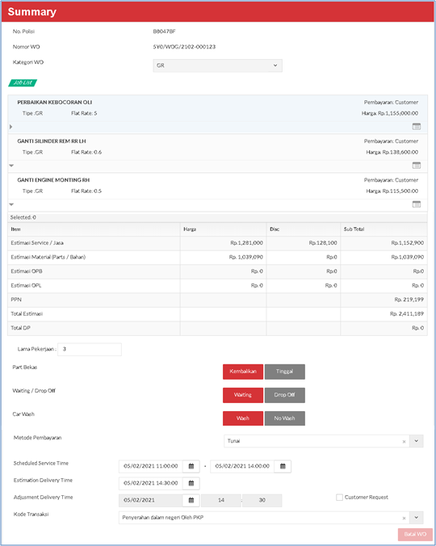Click the Lama Pekerjaan input field
Viewport: 436px width, 546px height.
pyautogui.click(x=90, y=349)
